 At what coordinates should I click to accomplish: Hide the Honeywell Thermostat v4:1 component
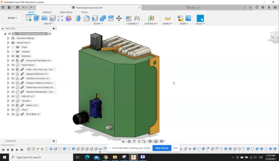click(x=13, y=60)
